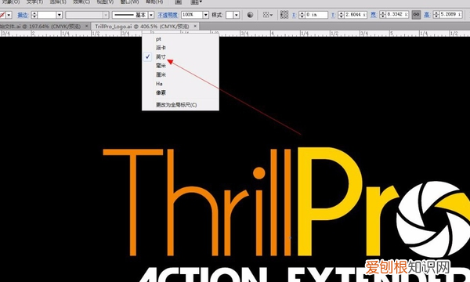Click the white camera shutter logo graphic

click(x=433, y=219)
